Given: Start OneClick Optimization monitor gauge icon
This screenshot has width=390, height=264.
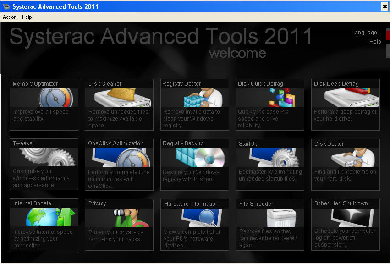Looking at the screenshot, I should 121,158.
